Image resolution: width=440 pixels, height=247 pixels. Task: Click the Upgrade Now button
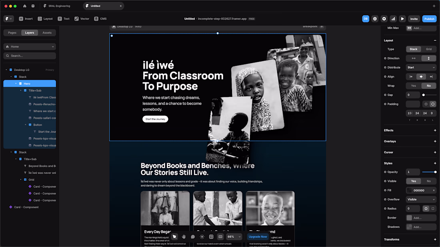(x=258, y=237)
